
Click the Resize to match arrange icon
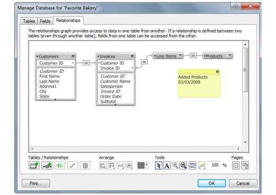click(129, 165)
